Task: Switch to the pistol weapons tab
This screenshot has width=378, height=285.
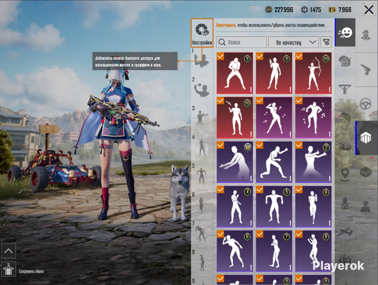Action: (366, 69)
